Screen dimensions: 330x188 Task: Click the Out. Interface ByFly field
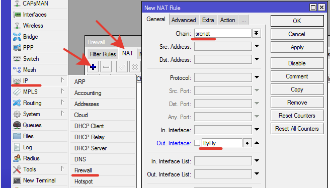(222, 143)
